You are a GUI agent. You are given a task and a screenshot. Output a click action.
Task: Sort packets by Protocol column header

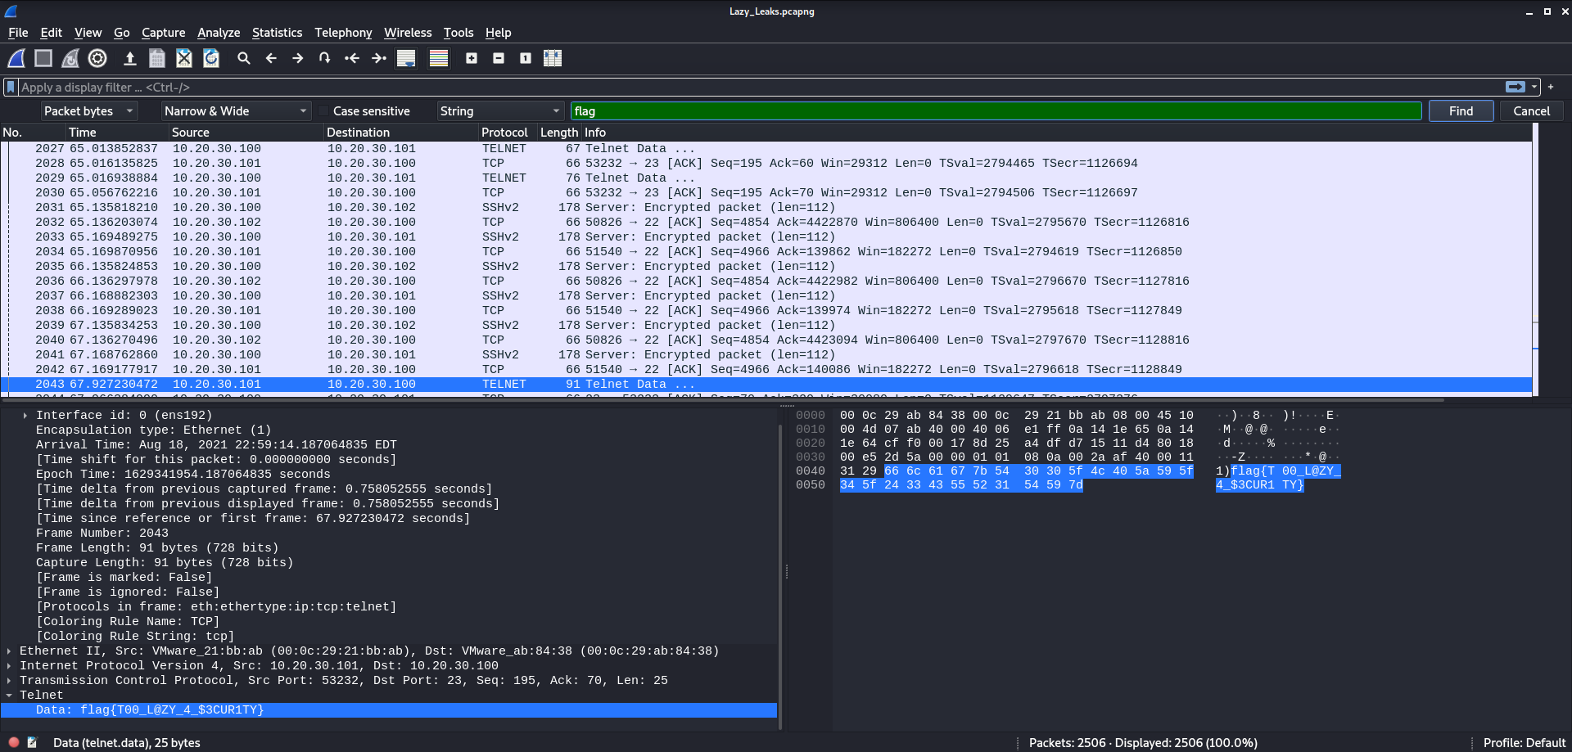pos(508,133)
